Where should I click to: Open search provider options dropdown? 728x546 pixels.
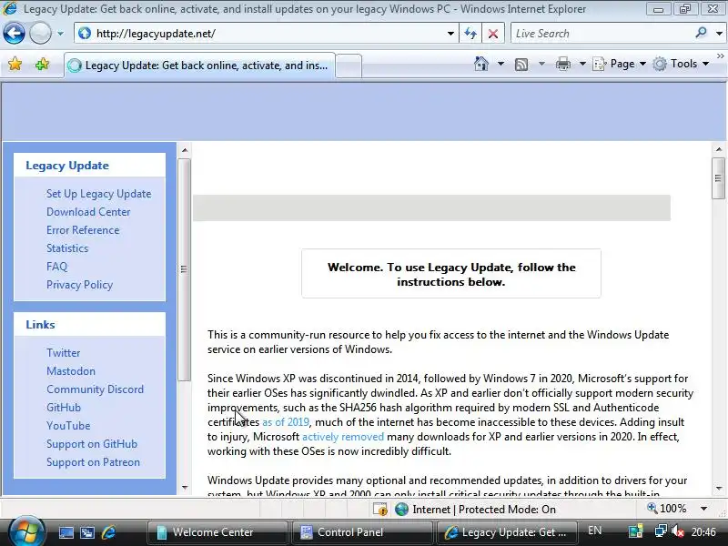719,34
